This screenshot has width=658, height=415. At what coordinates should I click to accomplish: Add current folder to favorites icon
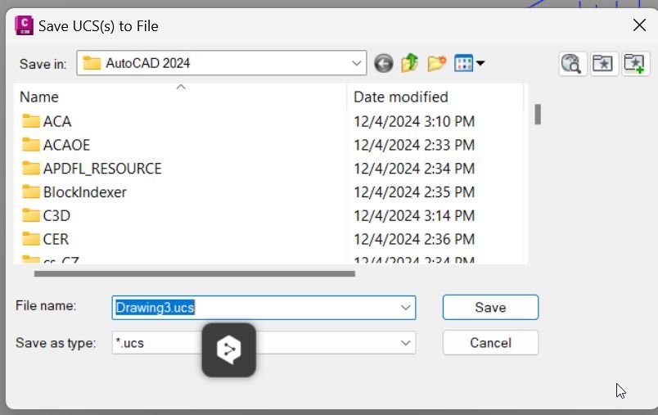click(x=634, y=64)
